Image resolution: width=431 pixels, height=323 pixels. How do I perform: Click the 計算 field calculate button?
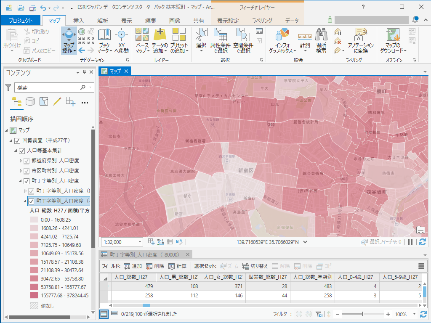point(177,266)
